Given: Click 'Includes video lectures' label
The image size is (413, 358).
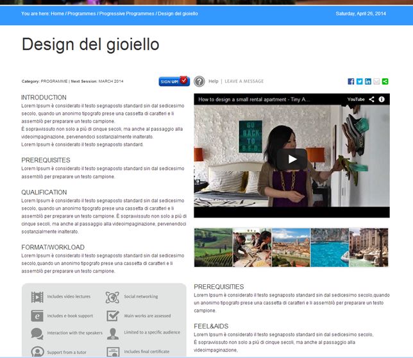Looking at the screenshot, I should tap(69, 296).
